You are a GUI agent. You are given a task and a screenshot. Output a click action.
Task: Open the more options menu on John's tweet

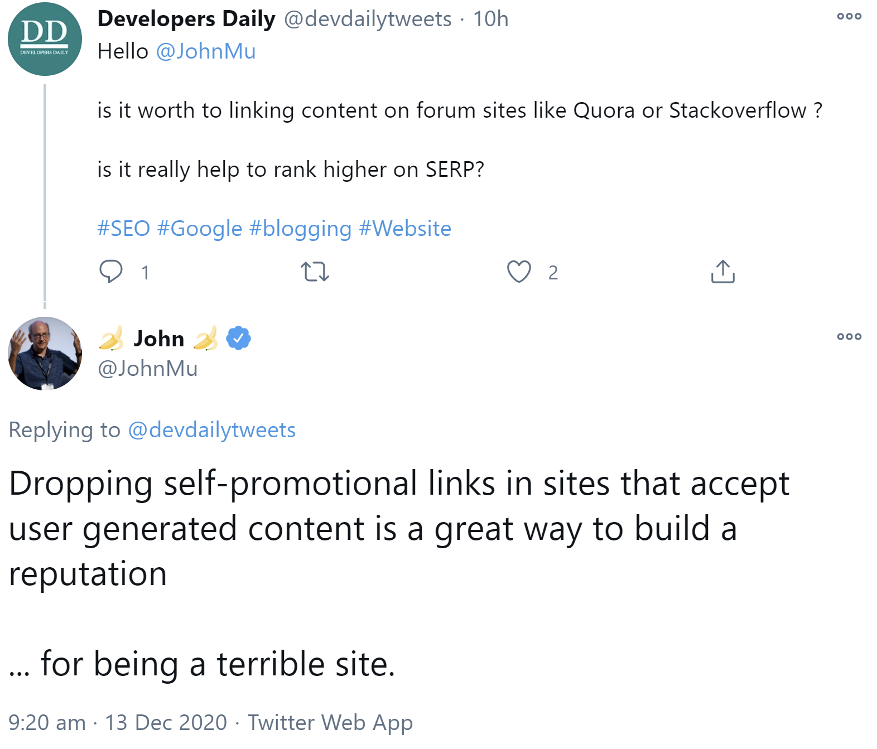click(850, 336)
